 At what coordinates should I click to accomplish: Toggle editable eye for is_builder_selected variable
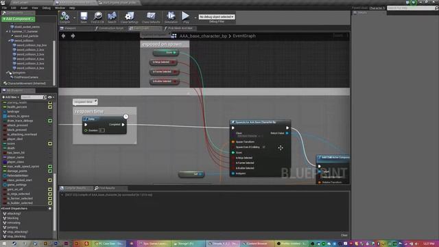point(50,203)
